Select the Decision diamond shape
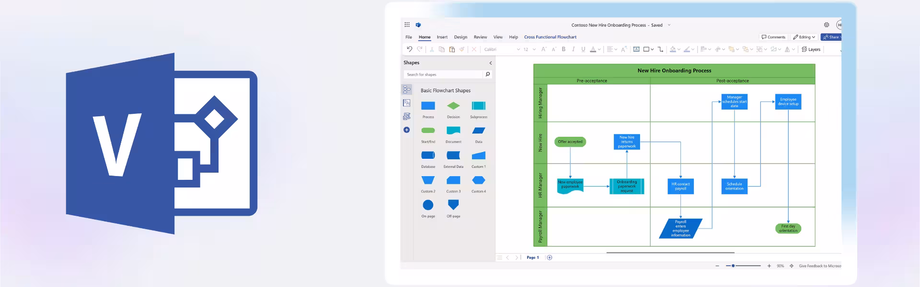 point(453,106)
